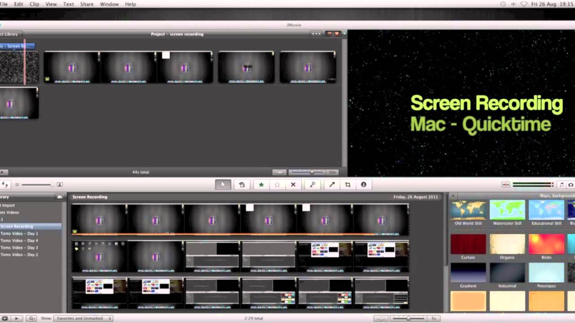Screen dimensions: 575x323
Task: Choose the Blobs background
Action: point(547,244)
